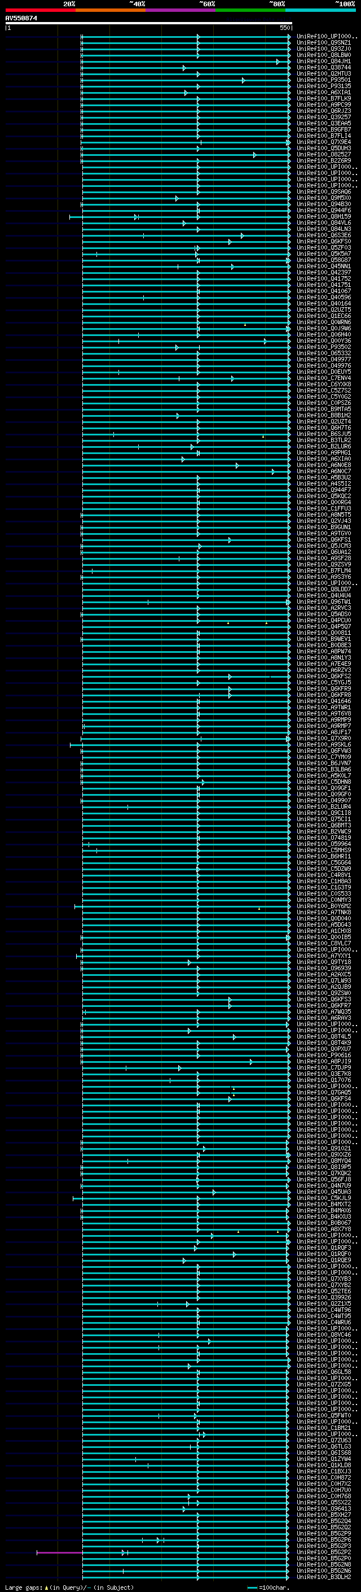Click the cyan 100char scale bar legend
The height and width of the screenshot is (1592, 361).
click(252, 1587)
